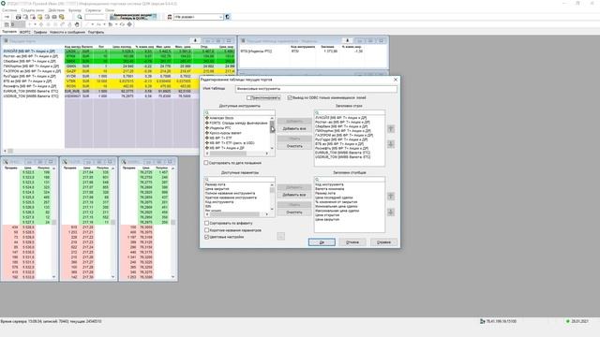Move selected column header down in the dialog
Viewport: 600px width, 337px height.
point(391,212)
